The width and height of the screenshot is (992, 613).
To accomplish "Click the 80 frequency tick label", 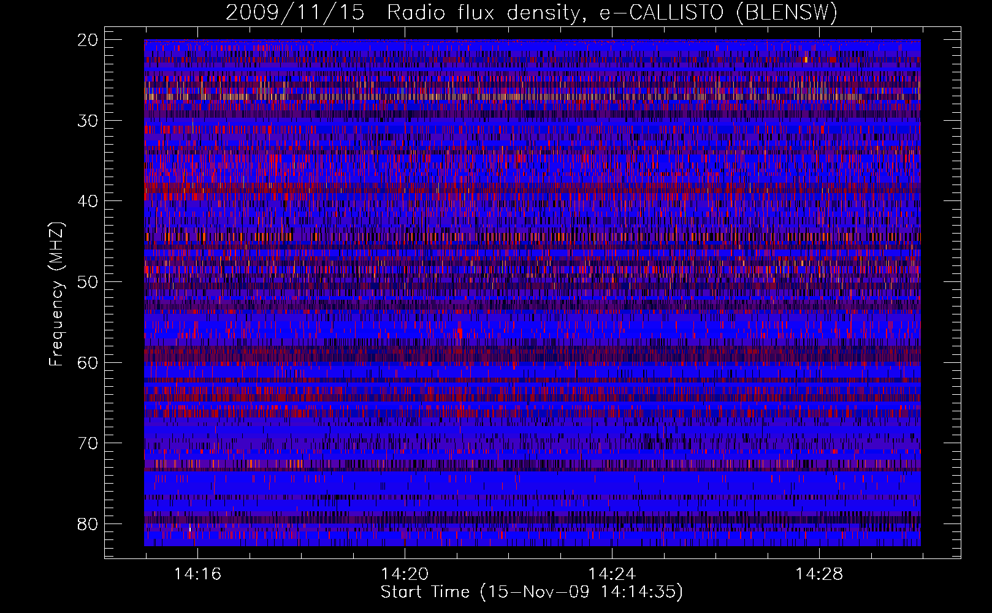I will point(88,524).
